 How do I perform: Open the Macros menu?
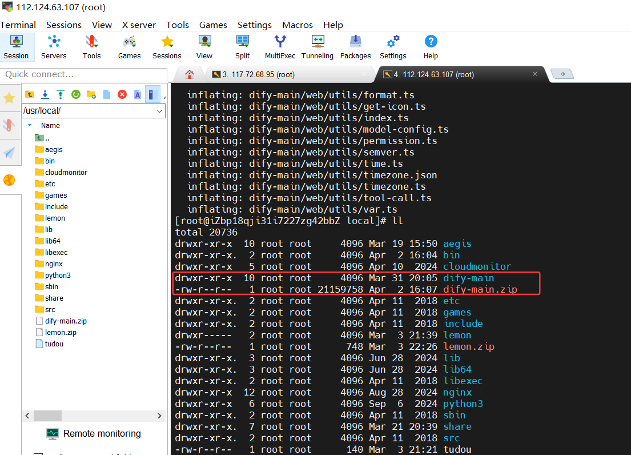tap(298, 25)
